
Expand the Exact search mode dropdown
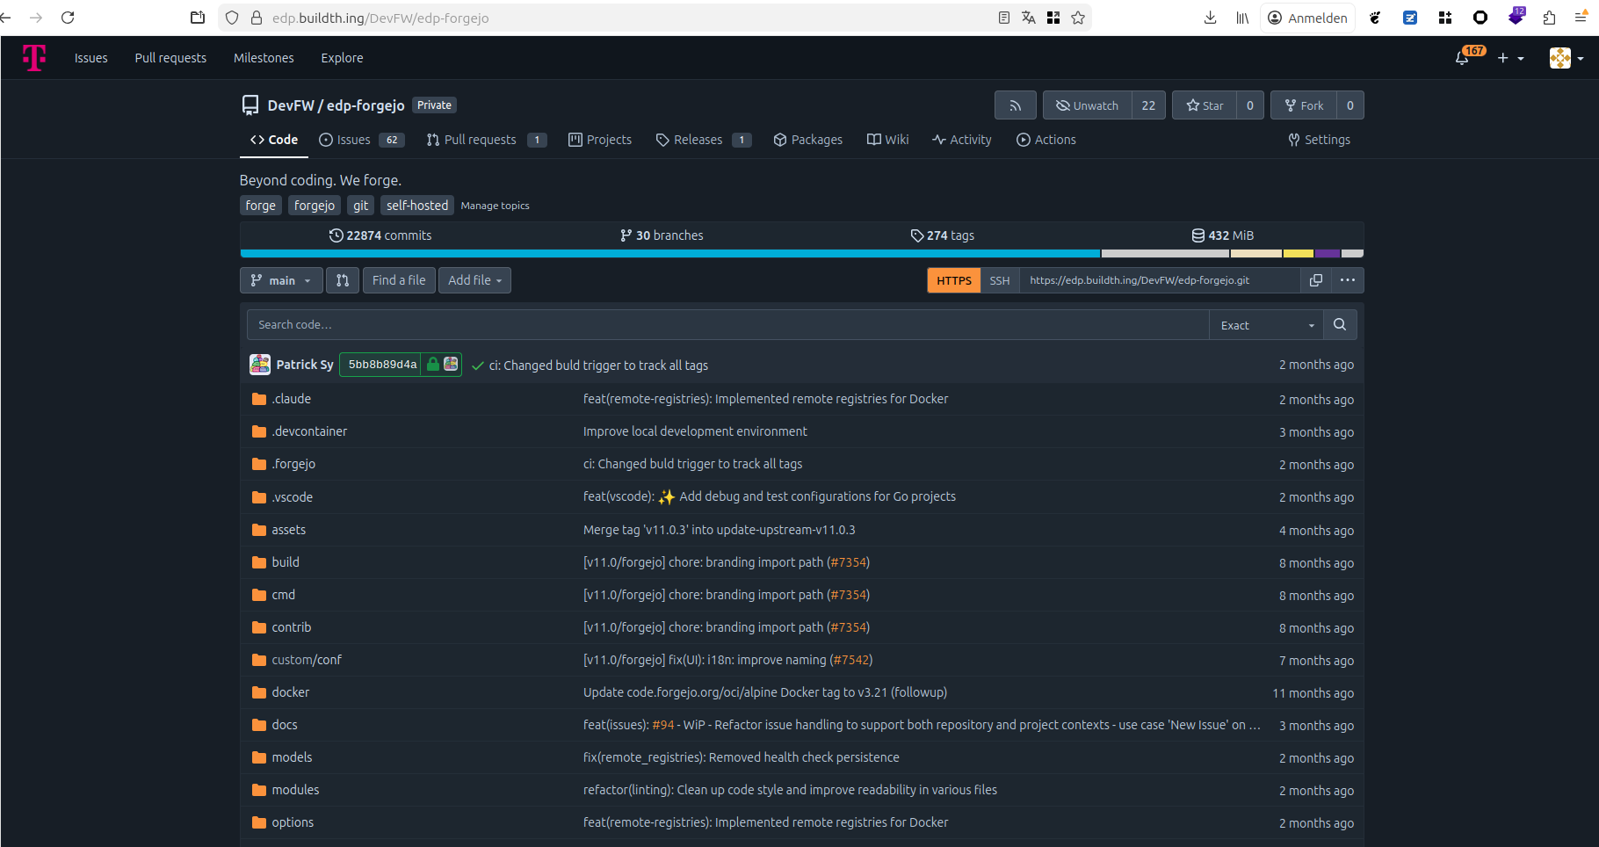tap(1266, 325)
